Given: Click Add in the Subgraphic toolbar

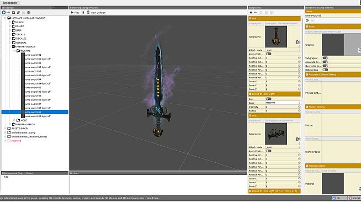Looking at the screenshot, I should tap(253, 13).
